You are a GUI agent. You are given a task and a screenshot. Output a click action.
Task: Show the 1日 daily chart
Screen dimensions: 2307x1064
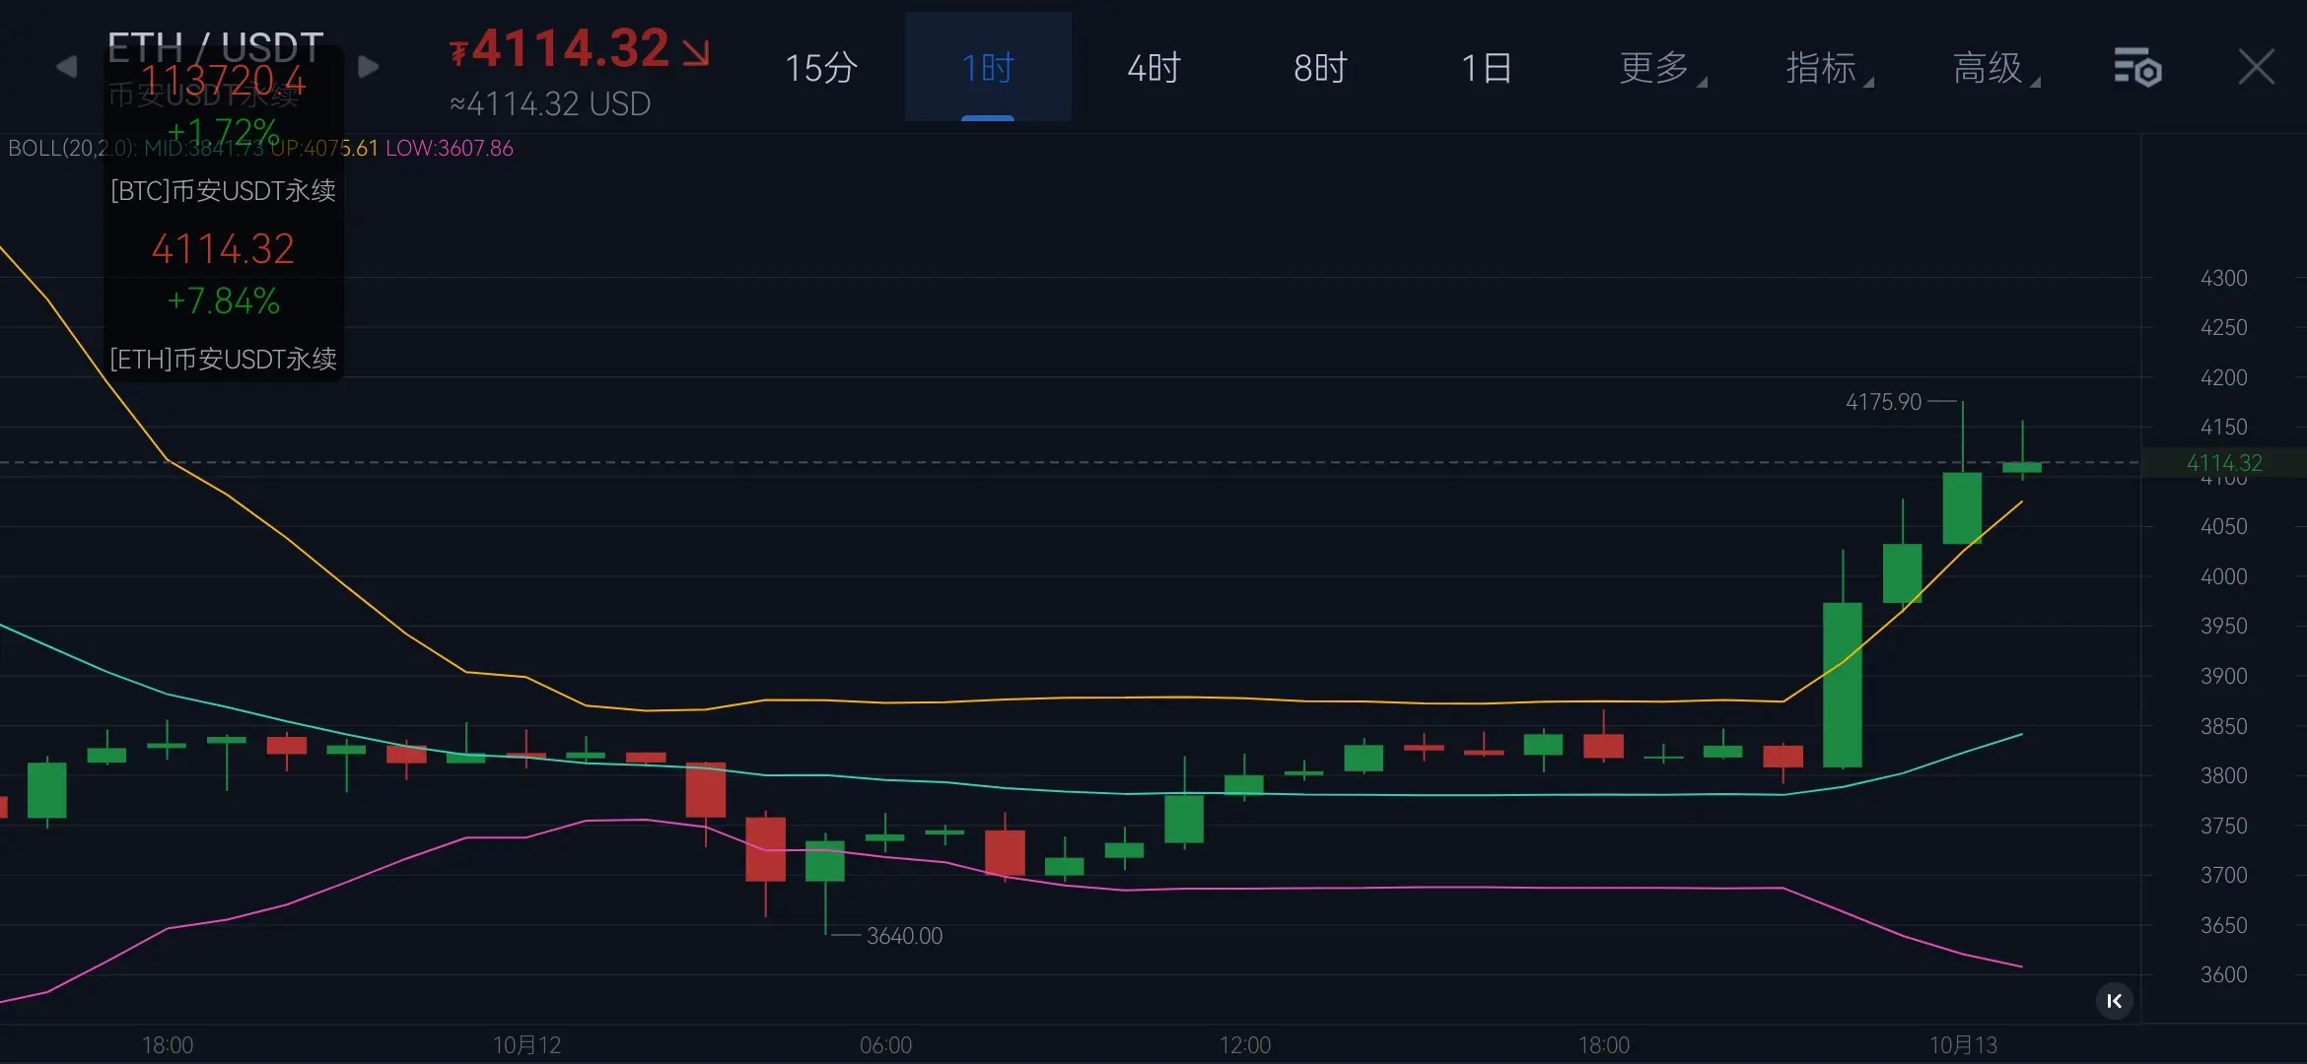pyautogui.click(x=1486, y=68)
